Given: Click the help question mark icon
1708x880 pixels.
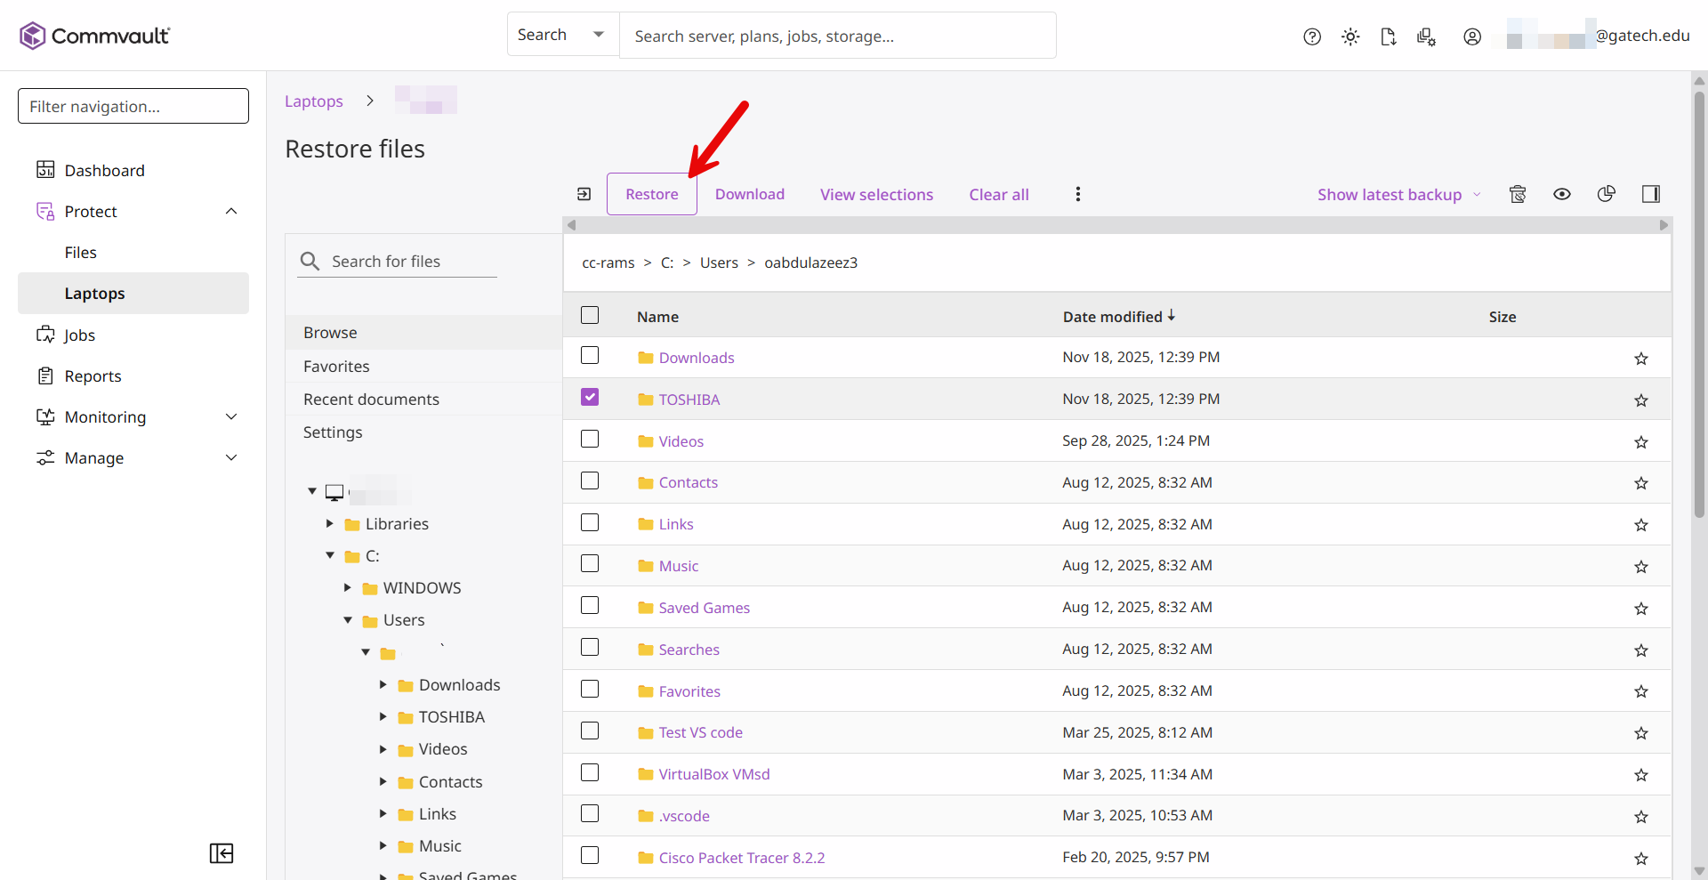Looking at the screenshot, I should [1311, 36].
